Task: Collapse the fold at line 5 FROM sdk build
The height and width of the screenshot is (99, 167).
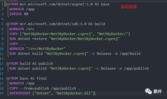Action: (8, 24)
